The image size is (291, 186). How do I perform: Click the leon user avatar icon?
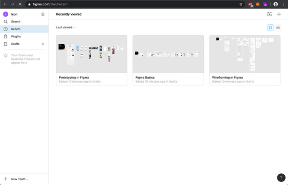5,14
